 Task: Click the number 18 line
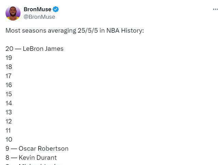9,67
